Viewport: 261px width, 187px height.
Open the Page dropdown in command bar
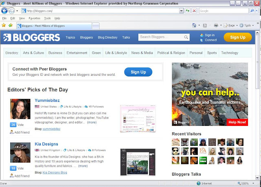coord(230,25)
